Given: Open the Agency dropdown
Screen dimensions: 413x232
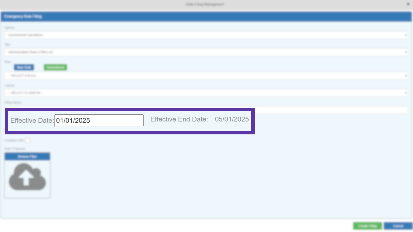Looking at the screenshot, I should [206, 35].
